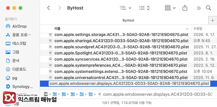Open Finder search magnifier

[x=208, y=8]
